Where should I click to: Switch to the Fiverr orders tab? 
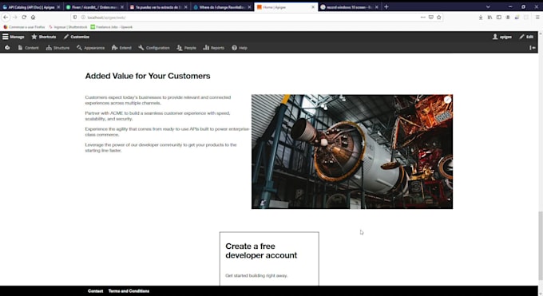click(95, 7)
